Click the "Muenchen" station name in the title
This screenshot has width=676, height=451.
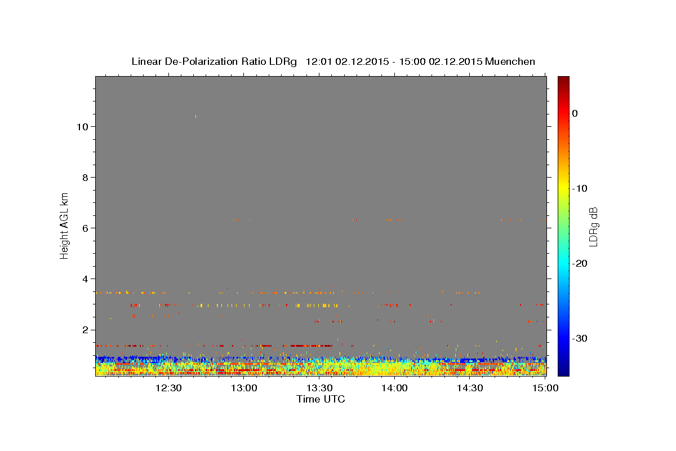pyautogui.click(x=510, y=61)
